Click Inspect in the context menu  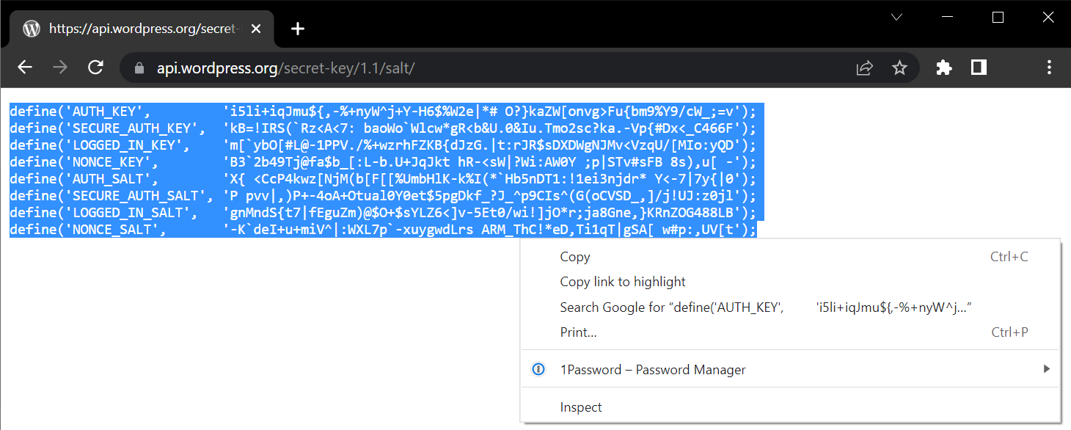581,407
